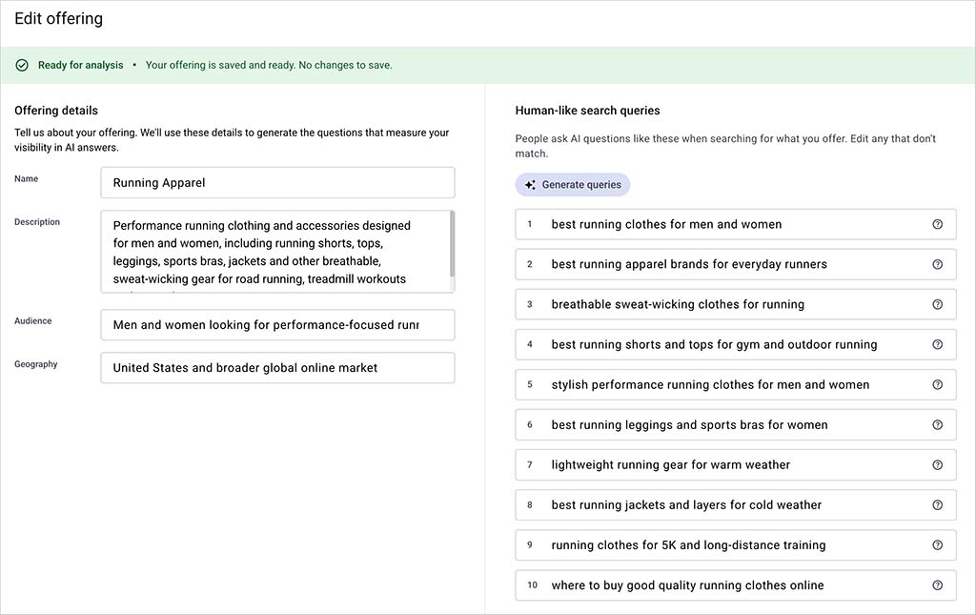Open help icon for lightweight running gear query
Image resolution: width=976 pixels, height=615 pixels.
click(938, 465)
